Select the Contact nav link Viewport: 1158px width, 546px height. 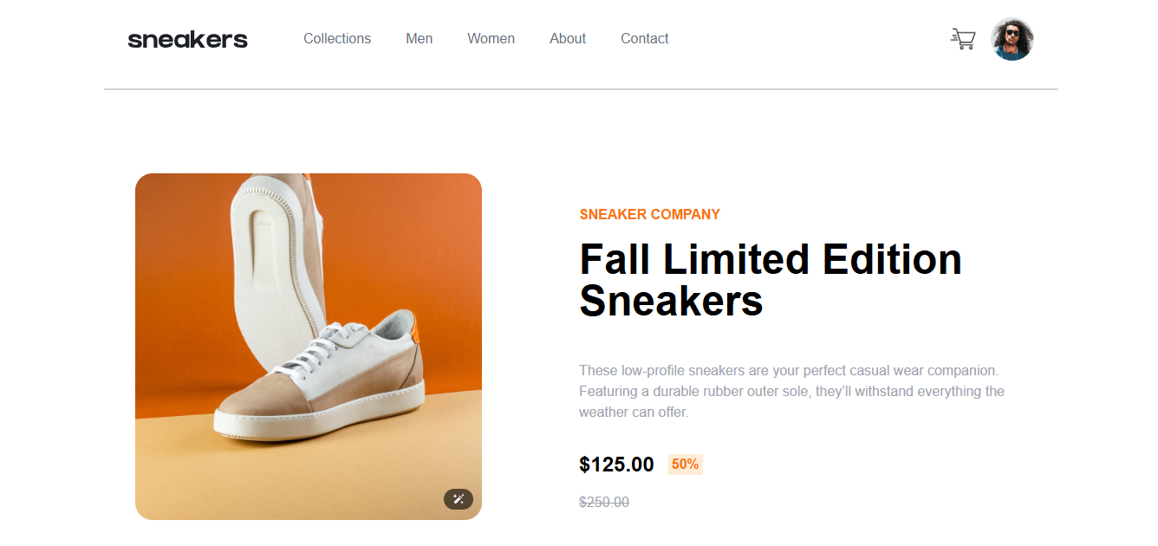[644, 39]
